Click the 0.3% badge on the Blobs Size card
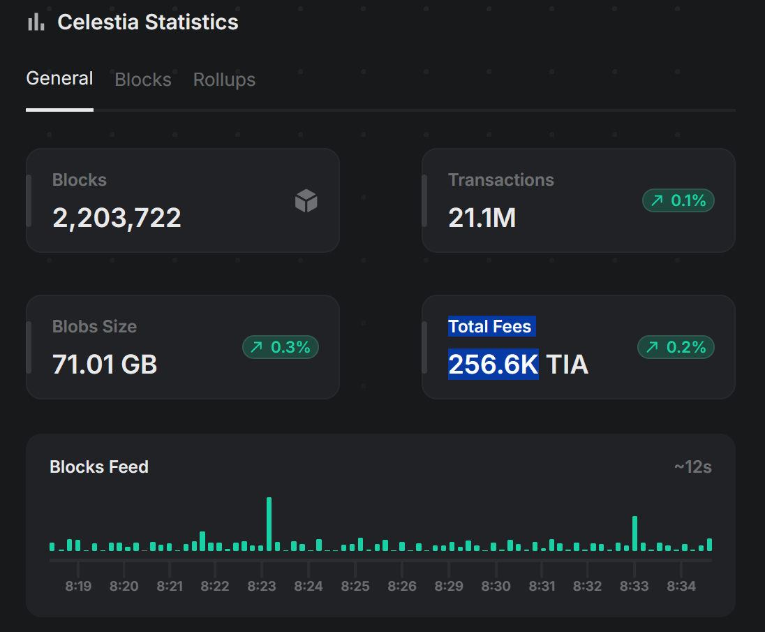765x632 pixels. [281, 347]
